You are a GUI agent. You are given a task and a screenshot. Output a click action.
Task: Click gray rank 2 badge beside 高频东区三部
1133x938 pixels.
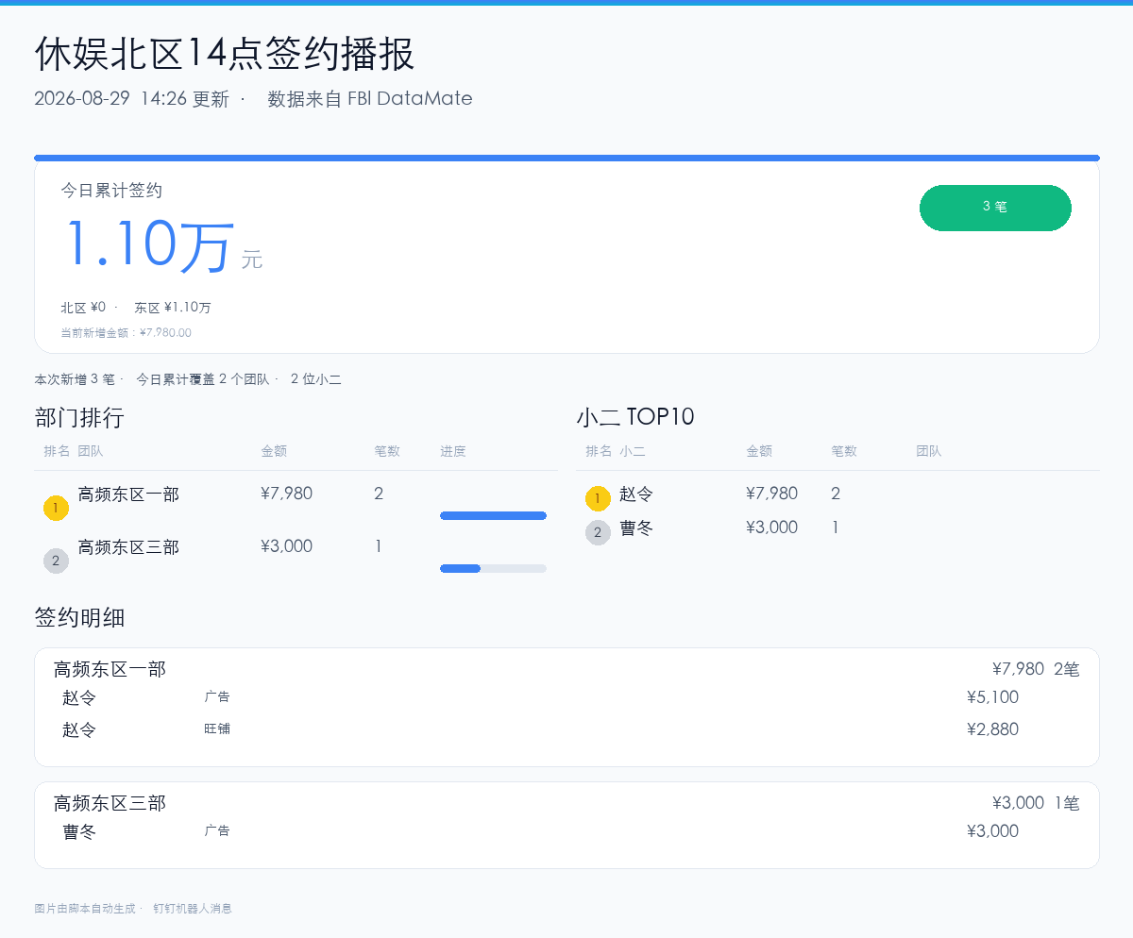point(57,561)
